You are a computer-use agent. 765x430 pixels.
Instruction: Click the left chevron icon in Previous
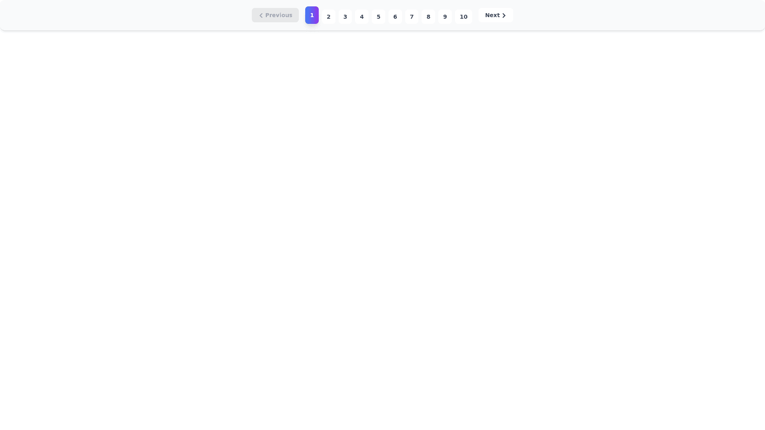[x=261, y=16]
